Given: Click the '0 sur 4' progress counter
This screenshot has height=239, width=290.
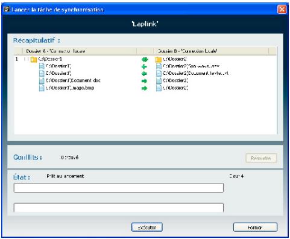Looking at the screenshot, I should (x=236, y=176).
